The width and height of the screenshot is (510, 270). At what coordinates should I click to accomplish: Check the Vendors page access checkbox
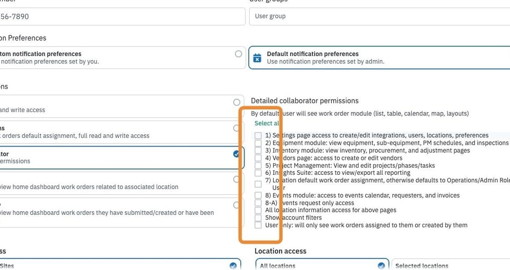pyautogui.click(x=258, y=158)
